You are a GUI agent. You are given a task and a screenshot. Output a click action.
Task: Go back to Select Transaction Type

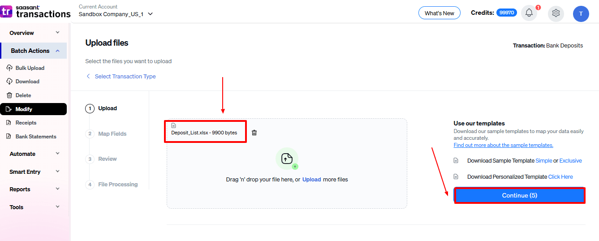coord(125,77)
